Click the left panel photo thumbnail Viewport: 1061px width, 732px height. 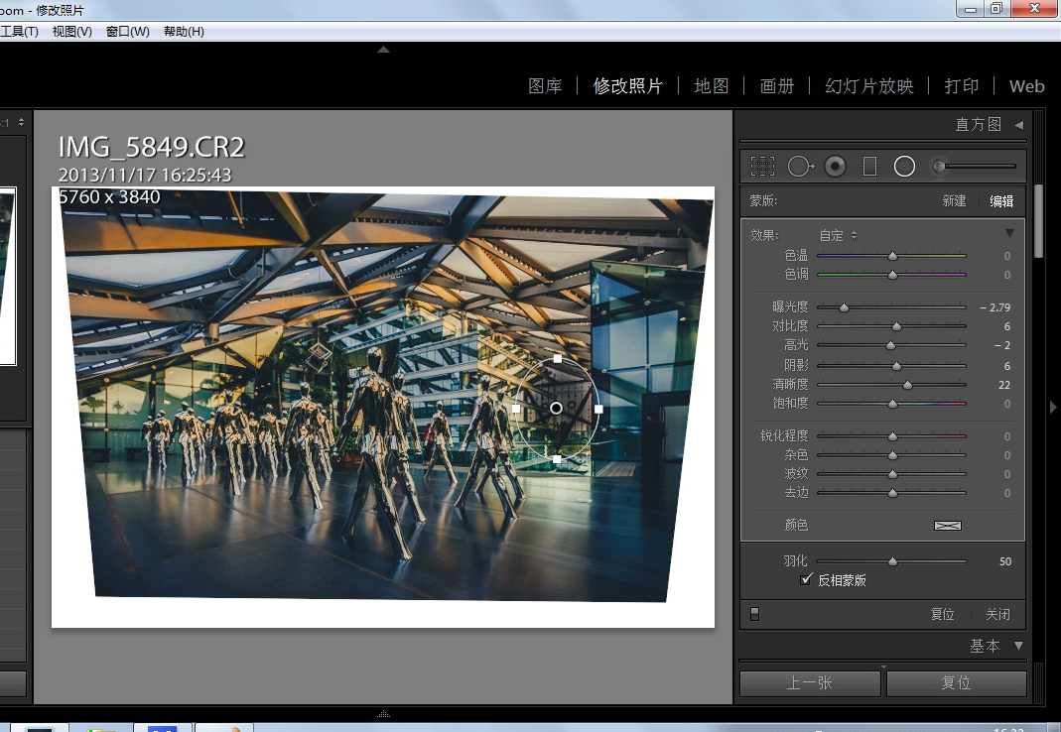point(7,277)
